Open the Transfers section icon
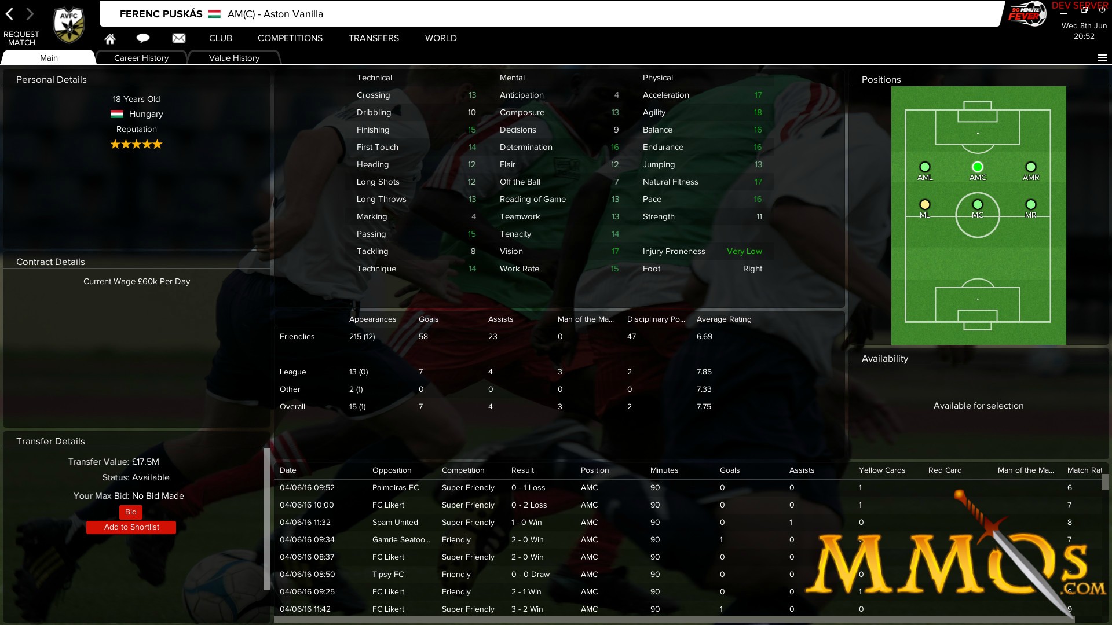This screenshot has height=625, width=1112. coord(374,38)
